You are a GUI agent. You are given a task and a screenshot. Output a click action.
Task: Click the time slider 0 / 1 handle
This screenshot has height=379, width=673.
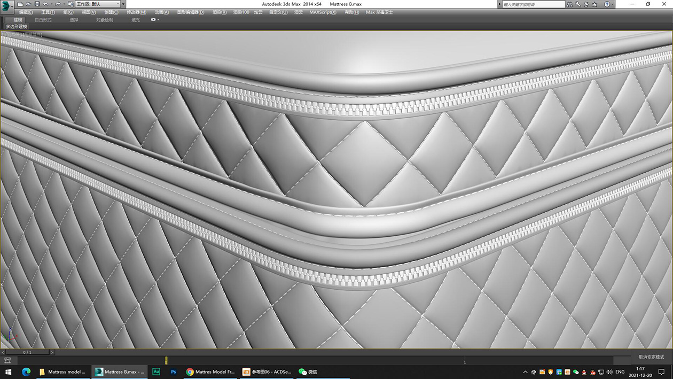(x=27, y=352)
